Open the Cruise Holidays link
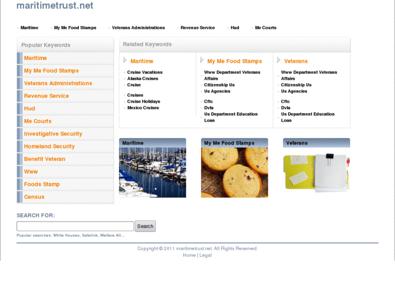This screenshot has width=395, height=296. tap(143, 101)
